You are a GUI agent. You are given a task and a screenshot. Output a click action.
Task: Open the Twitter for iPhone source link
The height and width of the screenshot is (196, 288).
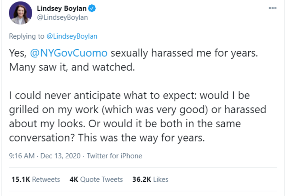[114, 156]
